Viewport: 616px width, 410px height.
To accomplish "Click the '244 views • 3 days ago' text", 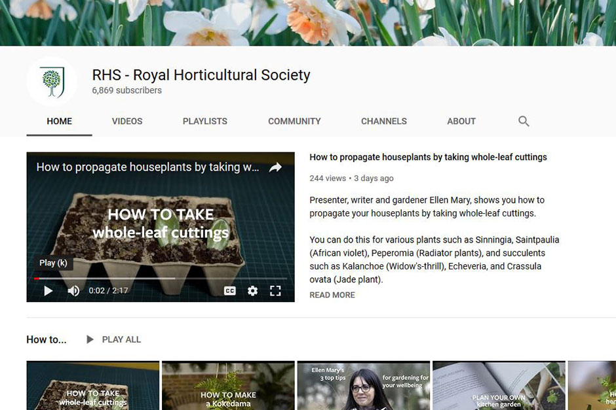I will 352,179.
